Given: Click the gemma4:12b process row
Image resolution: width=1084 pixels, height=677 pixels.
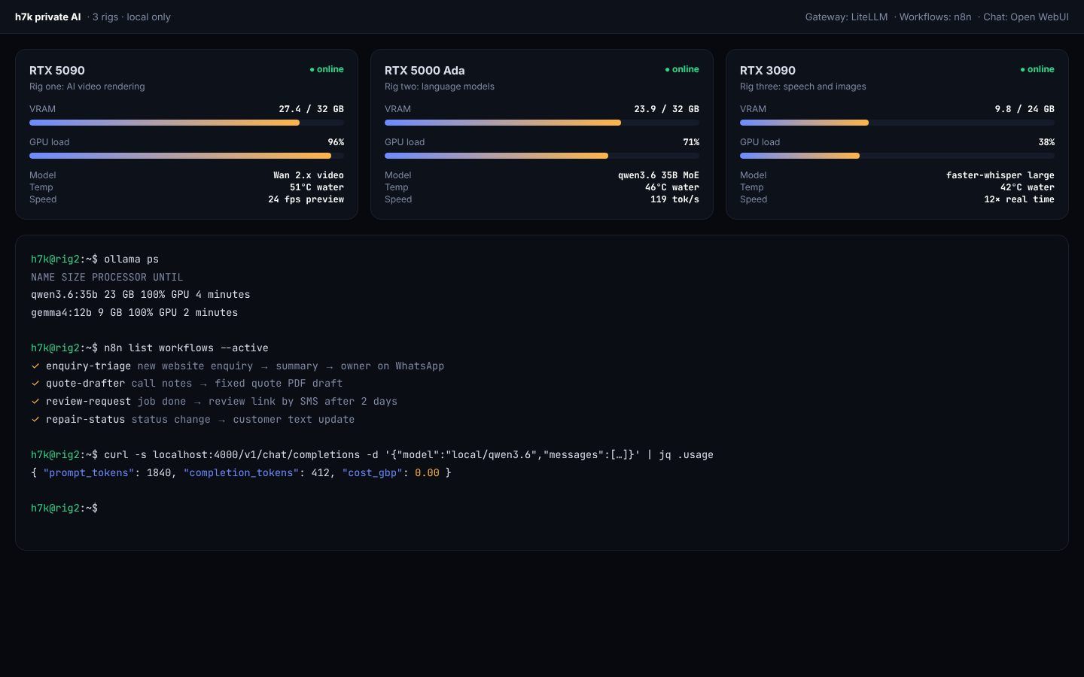Looking at the screenshot, I should (135, 313).
